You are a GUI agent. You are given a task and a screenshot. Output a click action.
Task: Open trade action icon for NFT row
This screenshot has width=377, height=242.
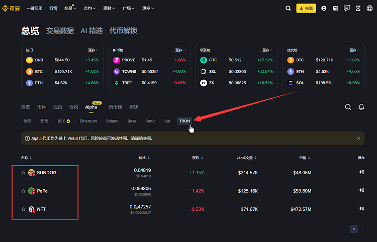(x=362, y=208)
